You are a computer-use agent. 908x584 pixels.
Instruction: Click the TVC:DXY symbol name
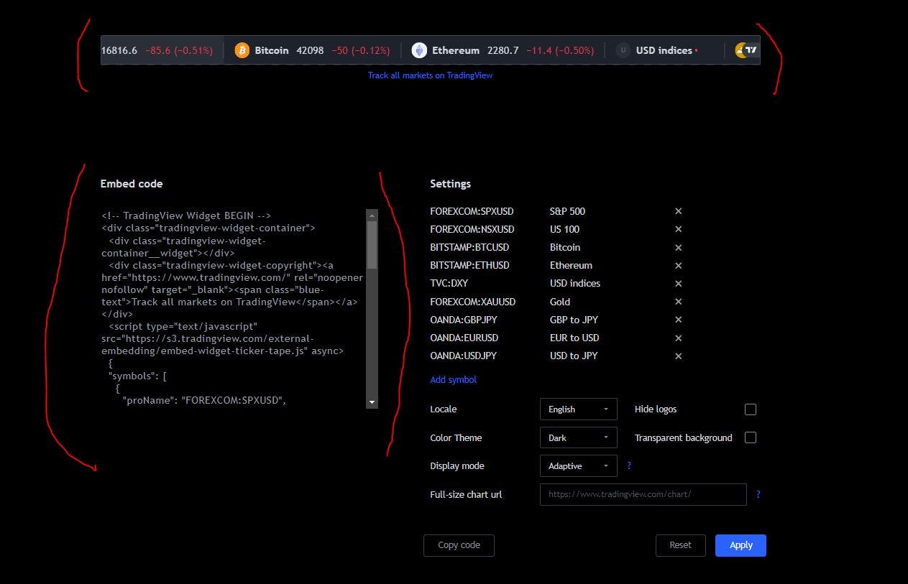coord(449,283)
